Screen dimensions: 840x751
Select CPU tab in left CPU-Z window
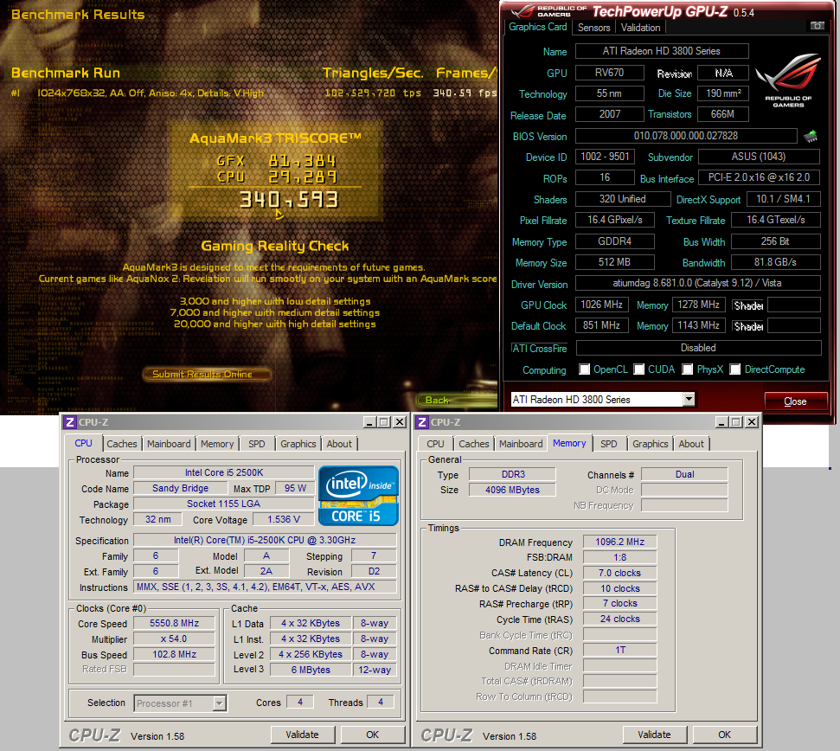pos(83,443)
